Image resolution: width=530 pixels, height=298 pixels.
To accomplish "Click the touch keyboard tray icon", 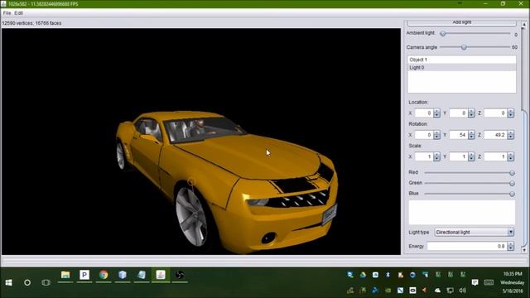I will [x=489, y=282].
